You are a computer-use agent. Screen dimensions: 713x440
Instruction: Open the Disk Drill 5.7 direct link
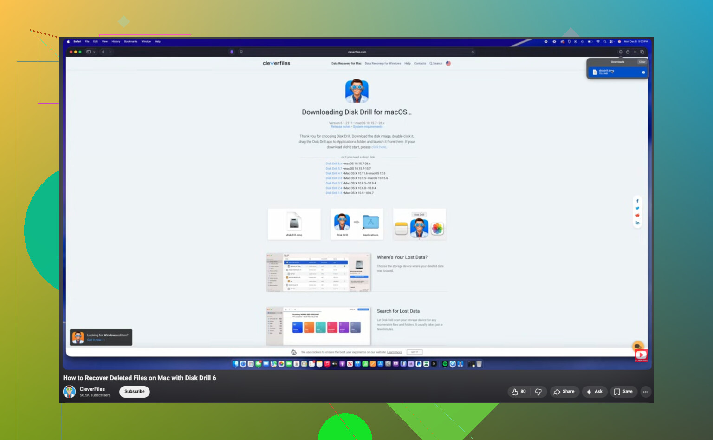click(334, 169)
